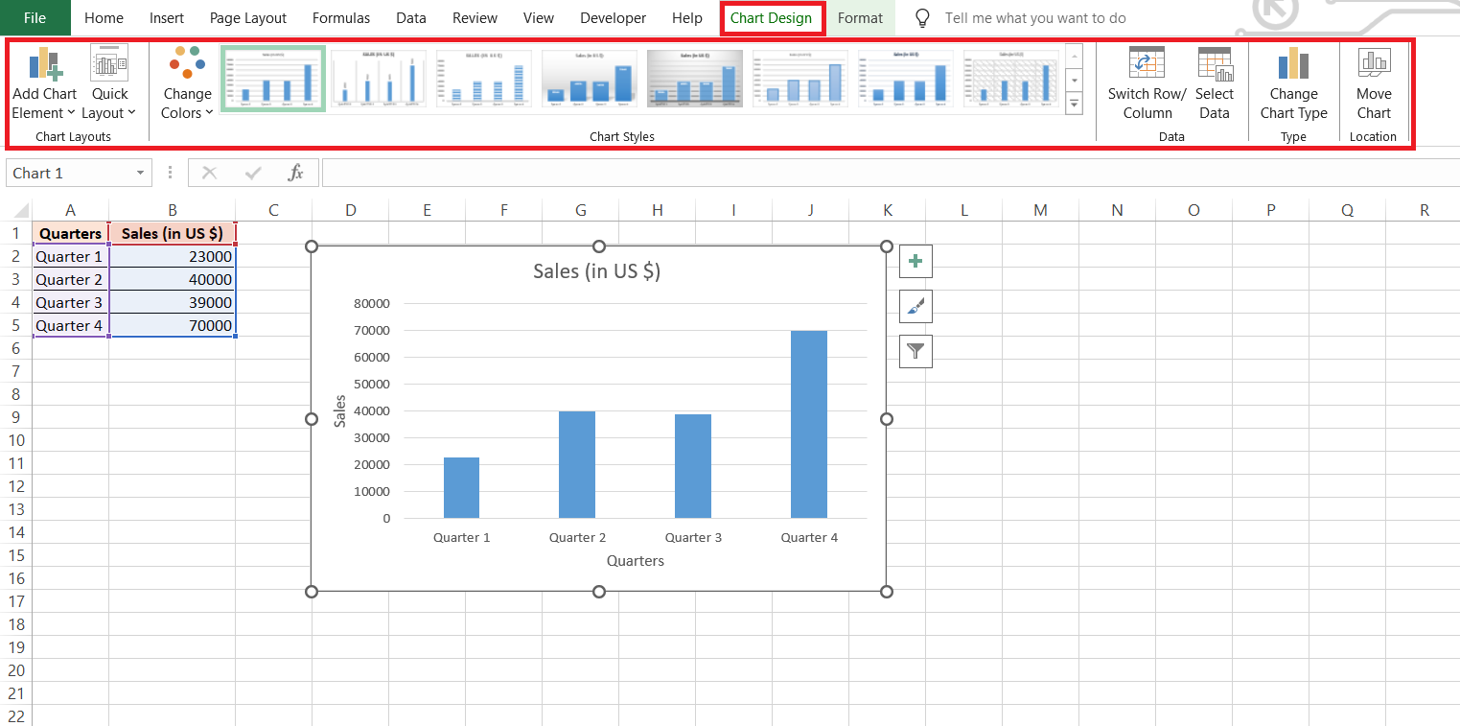Click the Quarter 3 bar in chart
The image size is (1460, 726).
(x=693, y=466)
